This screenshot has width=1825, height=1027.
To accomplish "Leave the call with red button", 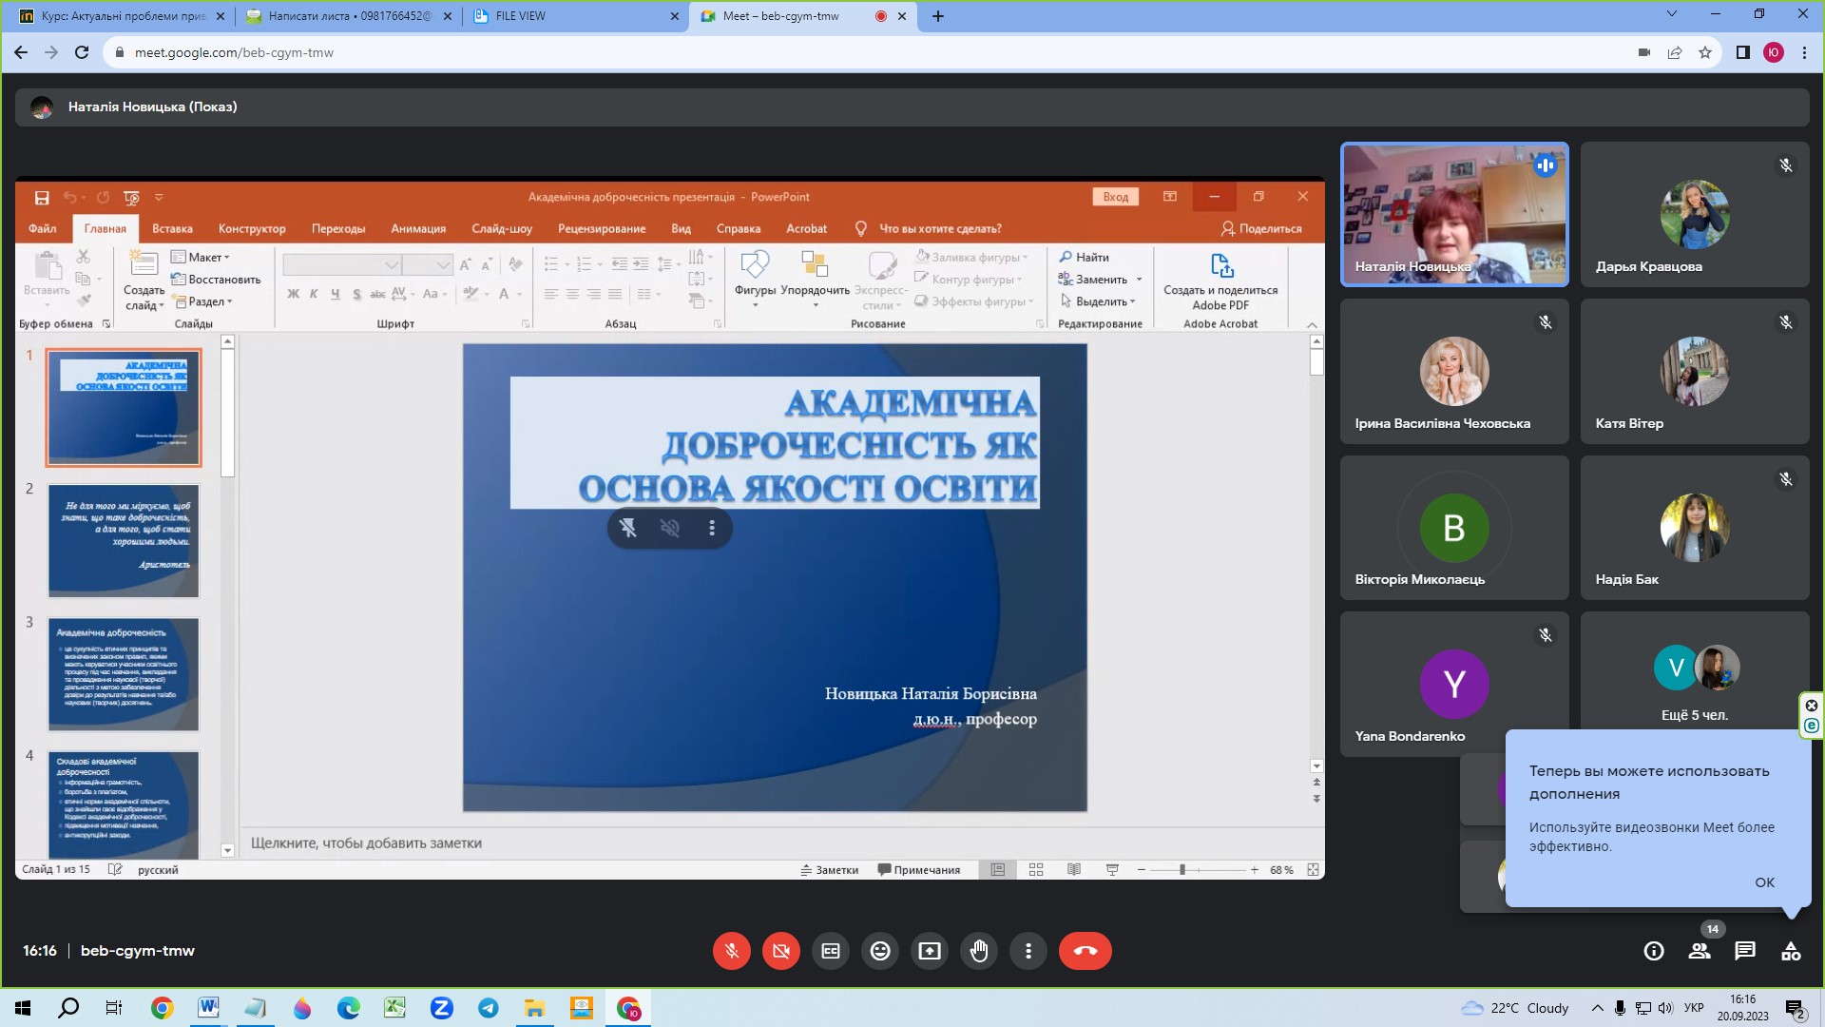I will click(x=1085, y=951).
